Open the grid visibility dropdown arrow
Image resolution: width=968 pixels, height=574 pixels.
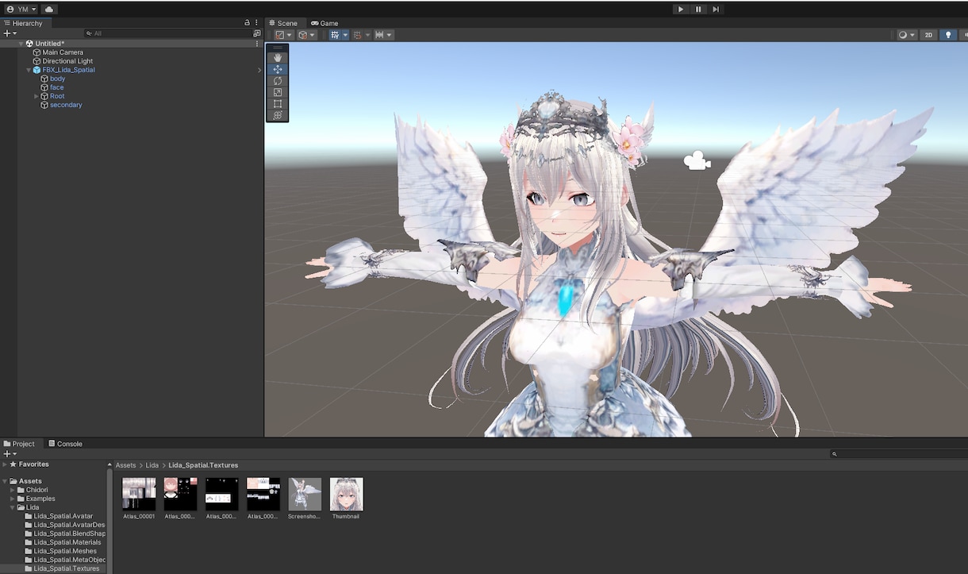pos(346,35)
